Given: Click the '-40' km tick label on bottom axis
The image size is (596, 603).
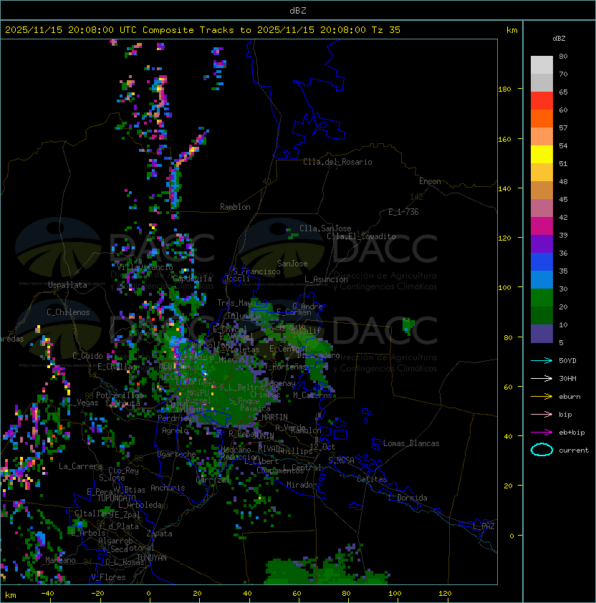Looking at the screenshot, I should pyautogui.click(x=47, y=594).
